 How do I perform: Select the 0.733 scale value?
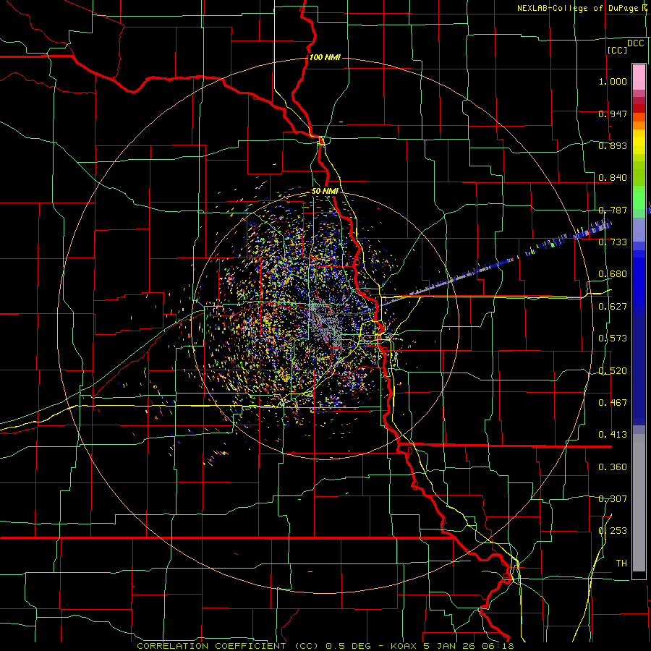[x=613, y=242]
